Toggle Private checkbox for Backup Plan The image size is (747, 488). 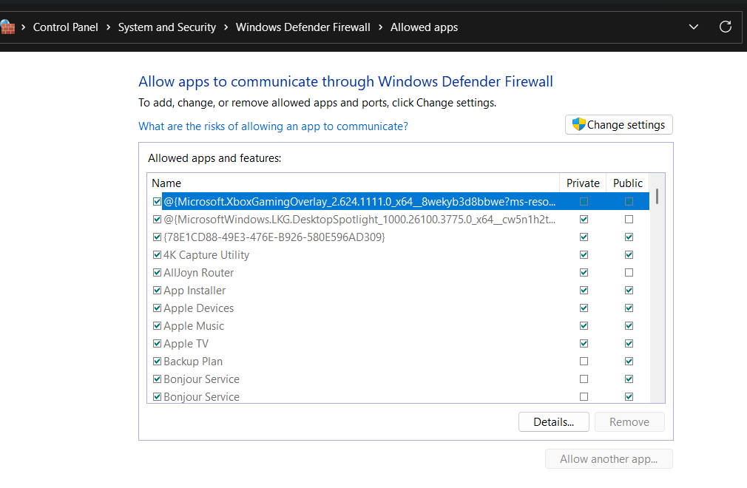[584, 362]
